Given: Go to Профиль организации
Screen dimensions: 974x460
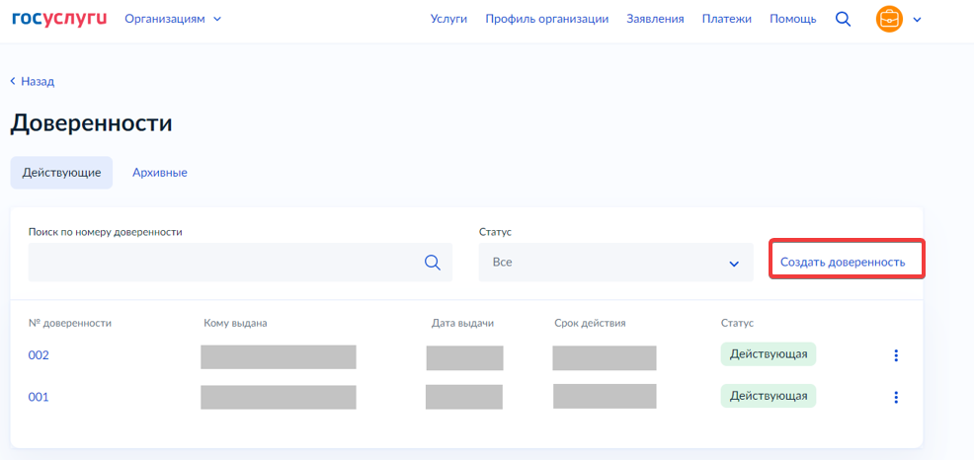Looking at the screenshot, I should tap(546, 19).
